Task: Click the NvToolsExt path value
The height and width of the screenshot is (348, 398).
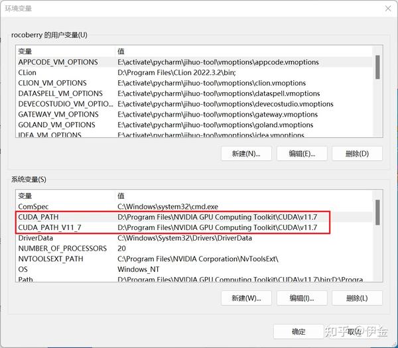Action: (198, 259)
